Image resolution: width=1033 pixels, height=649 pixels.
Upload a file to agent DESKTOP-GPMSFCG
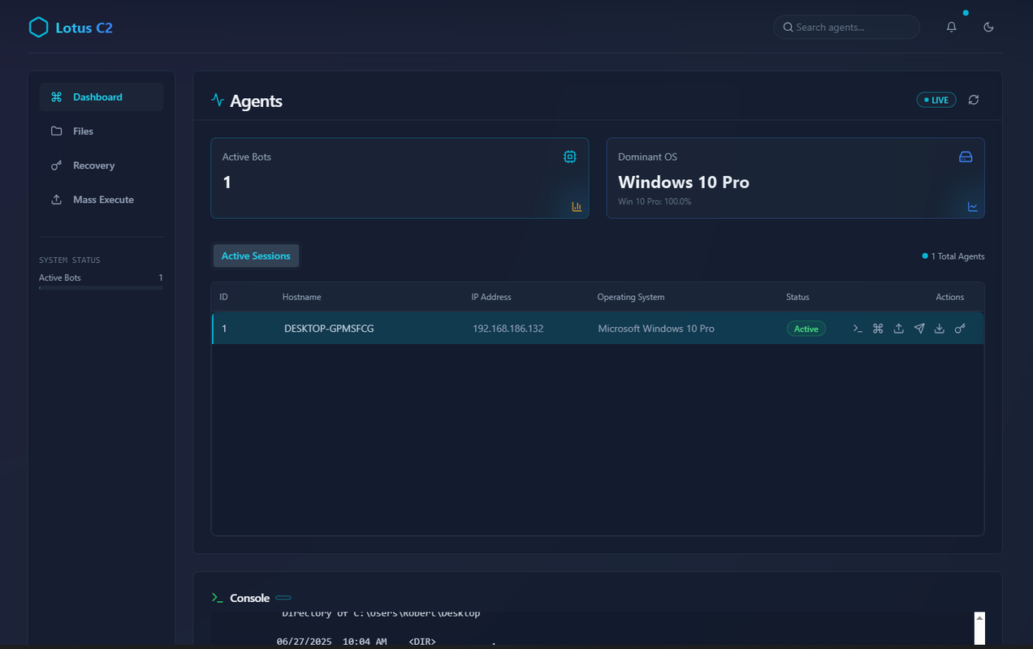click(899, 329)
